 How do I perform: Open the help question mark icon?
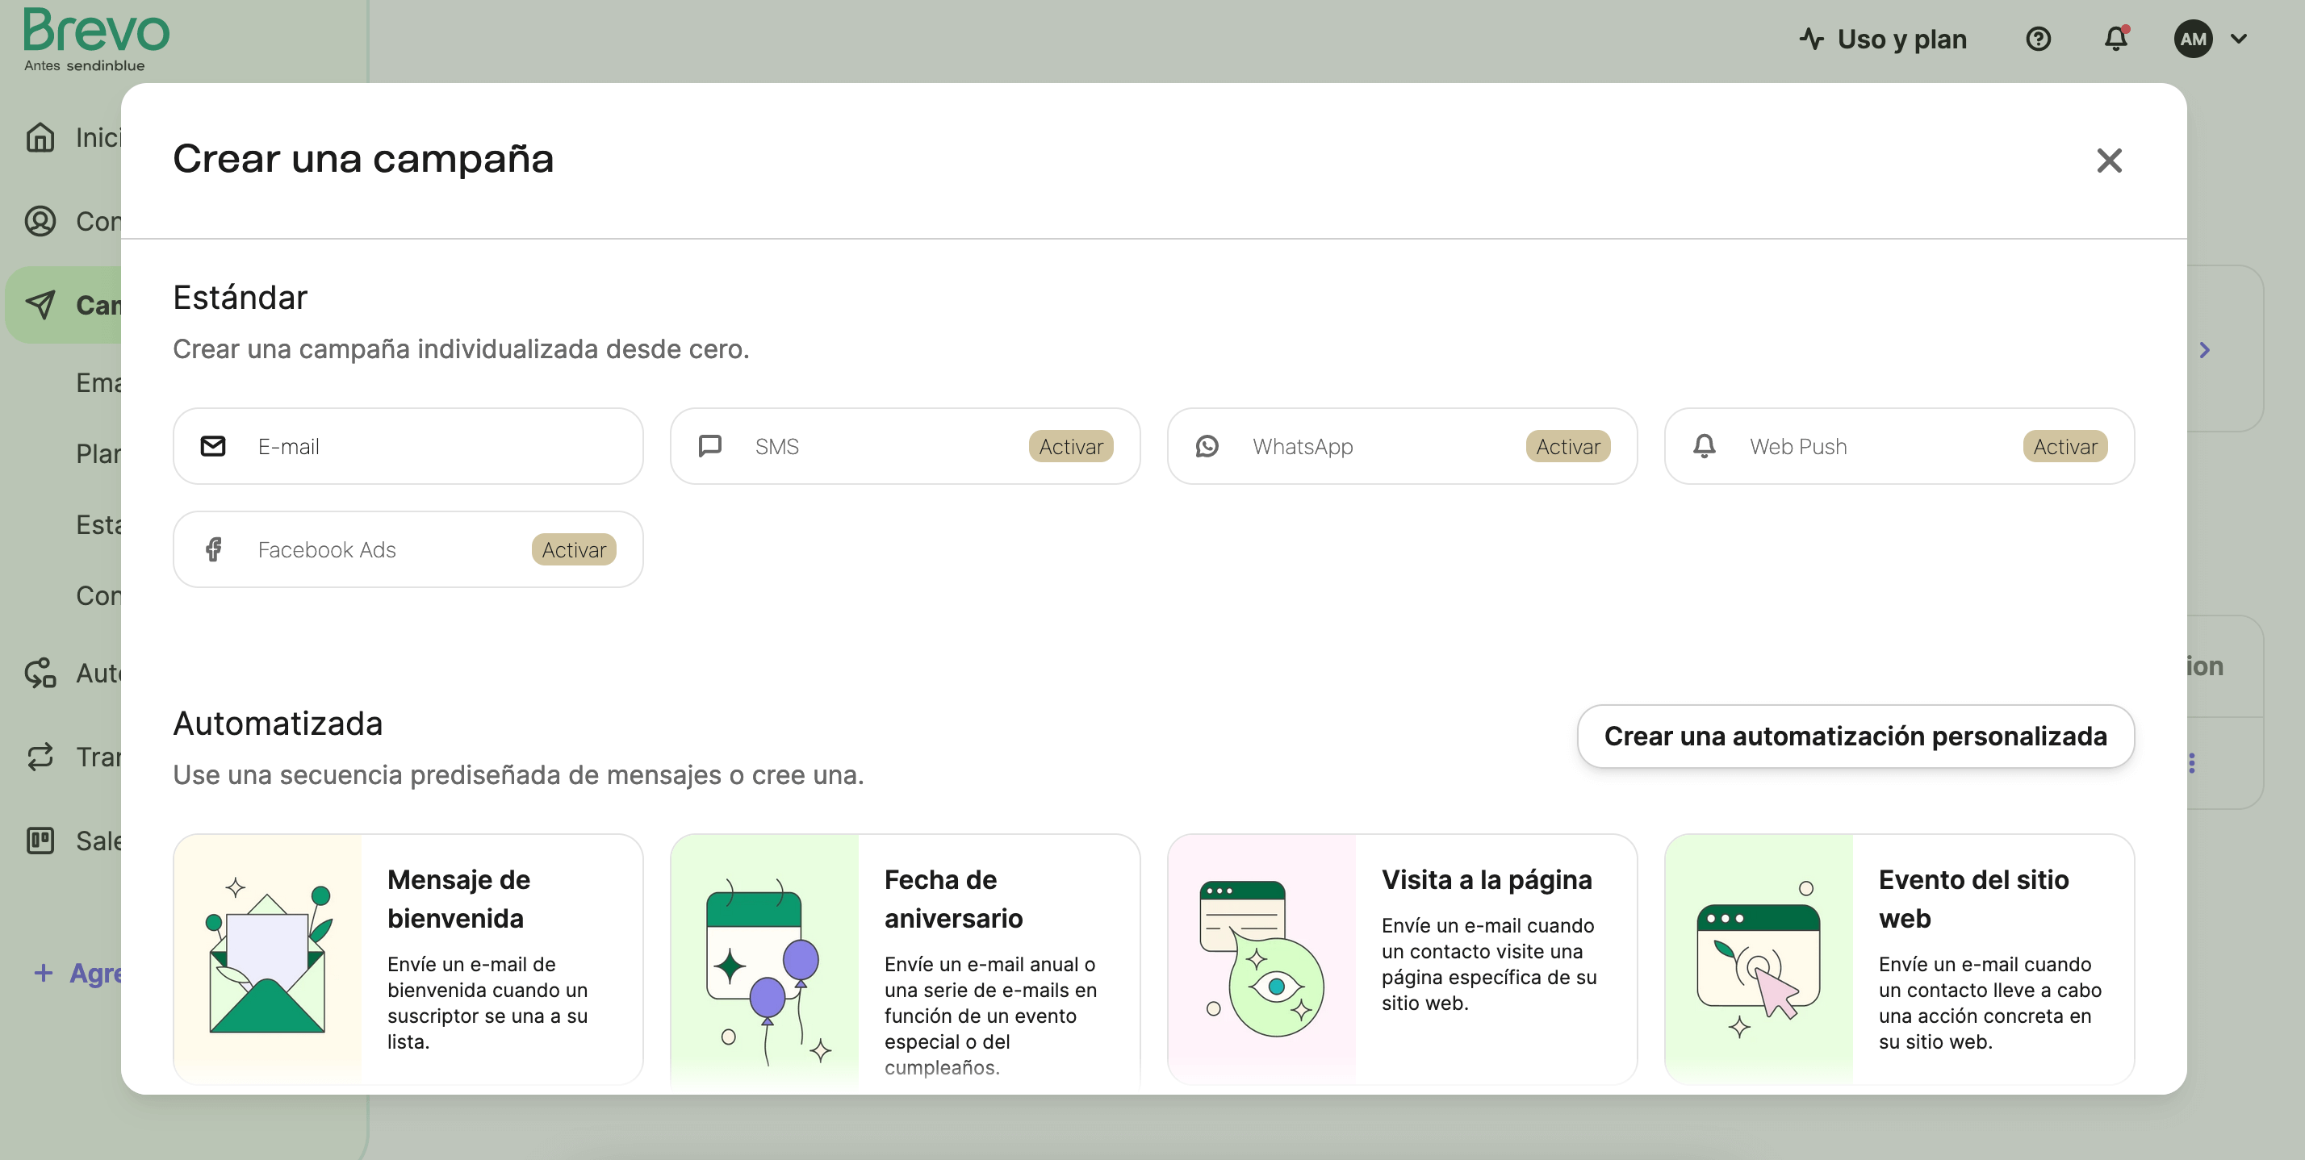2039,39
